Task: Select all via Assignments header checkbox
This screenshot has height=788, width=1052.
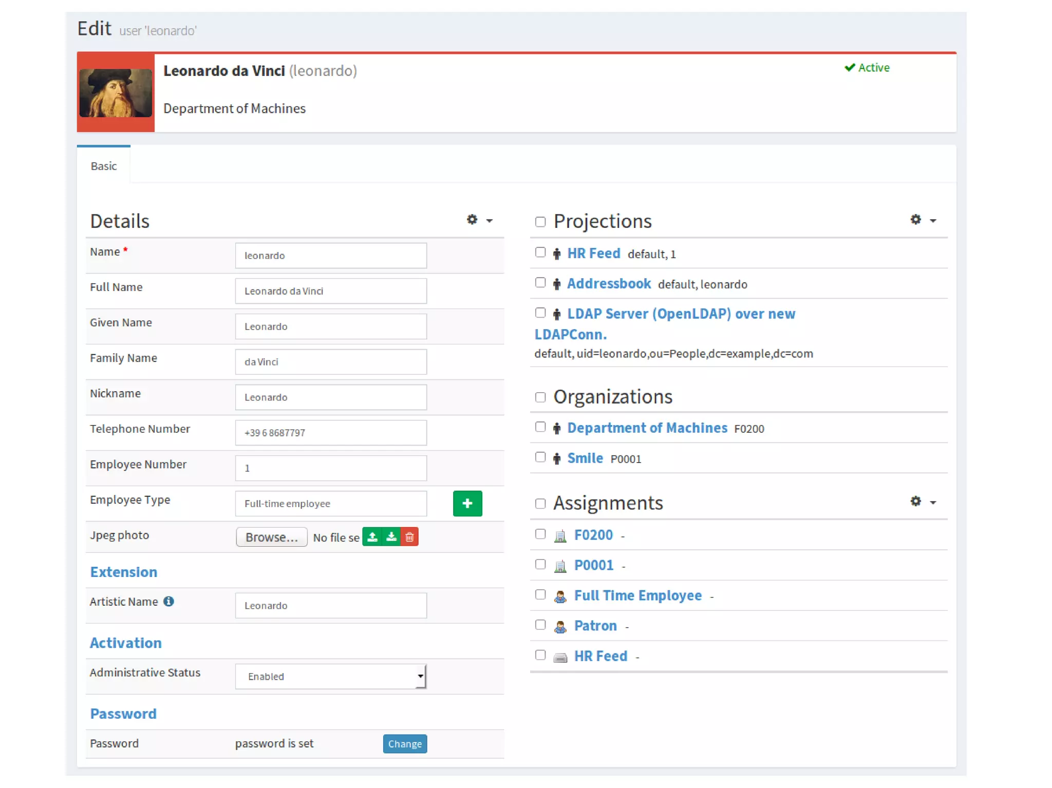Action: tap(540, 503)
